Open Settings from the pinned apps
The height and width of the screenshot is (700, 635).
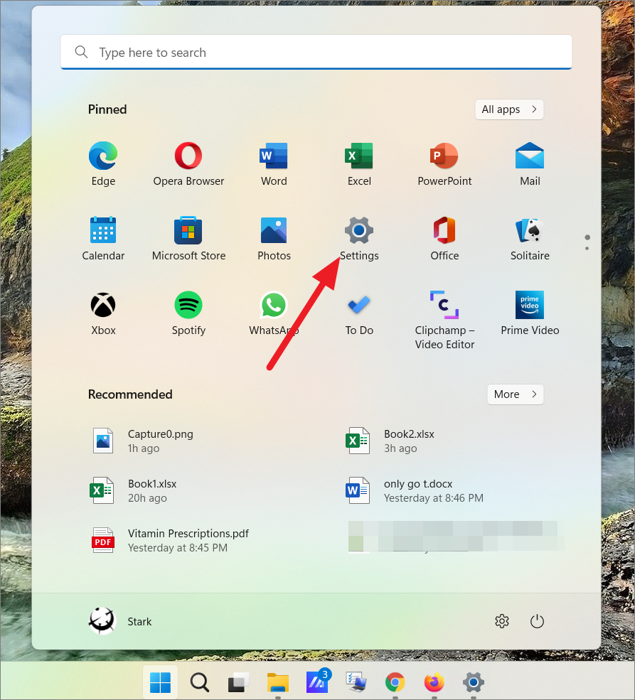pyautogui.click(x=359, y=238)
